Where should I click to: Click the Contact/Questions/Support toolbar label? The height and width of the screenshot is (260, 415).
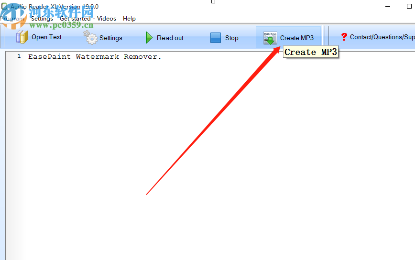pos(382,37)
